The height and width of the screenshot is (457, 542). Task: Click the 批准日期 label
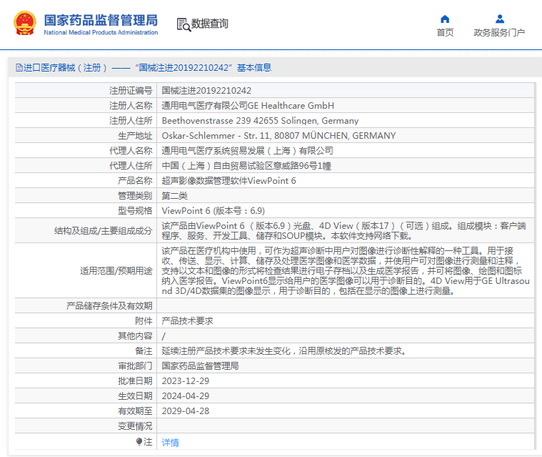(135, 381)
